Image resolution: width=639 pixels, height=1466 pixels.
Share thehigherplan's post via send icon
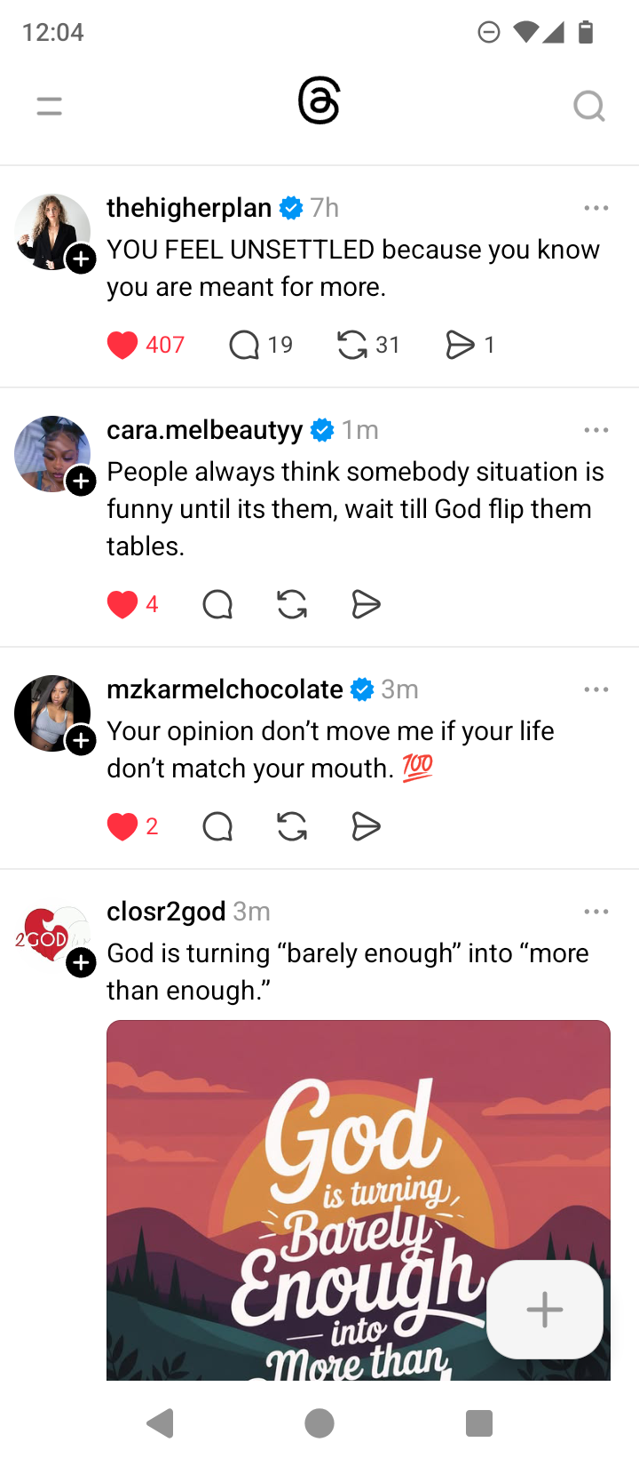point(460,345)
